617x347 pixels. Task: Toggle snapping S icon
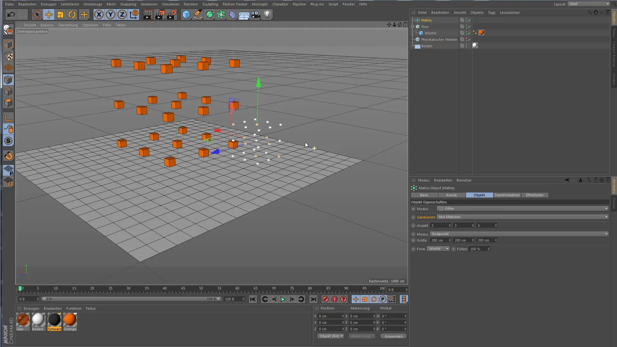point(8,141)
